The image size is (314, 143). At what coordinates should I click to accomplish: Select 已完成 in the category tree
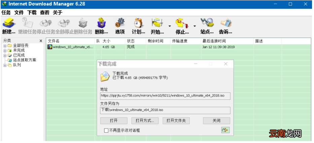point(19,55)
